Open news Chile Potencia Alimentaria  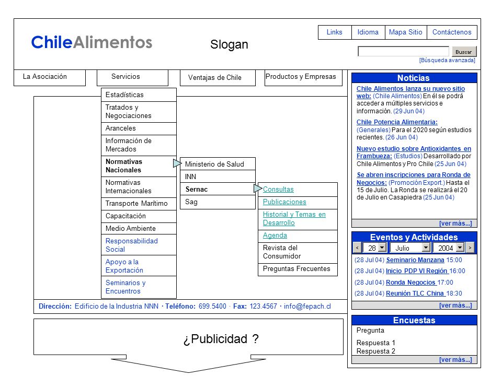click(397, 122)
